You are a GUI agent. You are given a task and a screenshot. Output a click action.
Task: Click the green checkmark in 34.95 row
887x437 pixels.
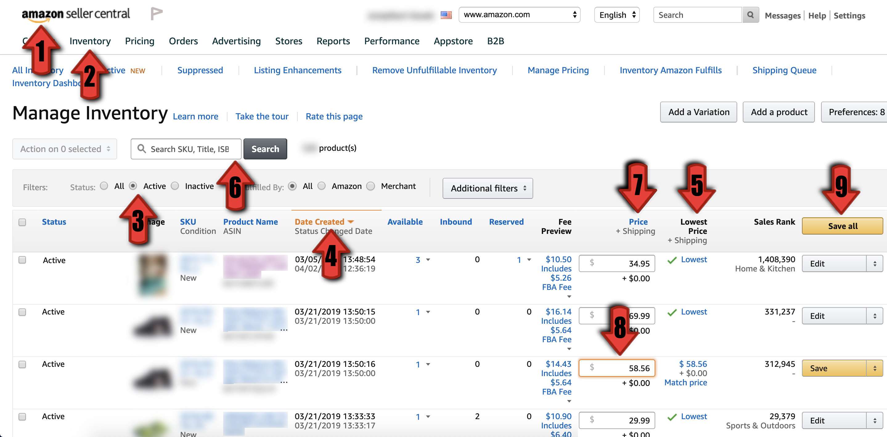tap(672, 260)
